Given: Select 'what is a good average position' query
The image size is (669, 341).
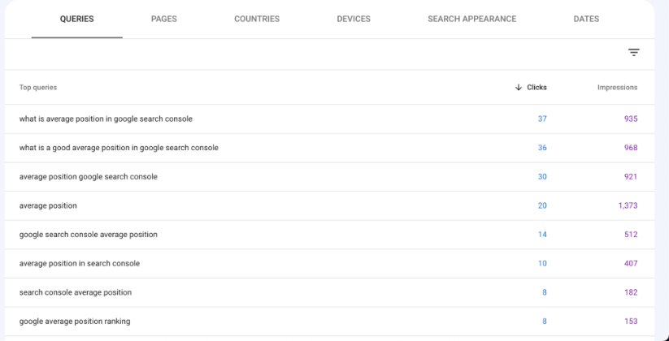Looking at the screenshot, I should (329, 148).
